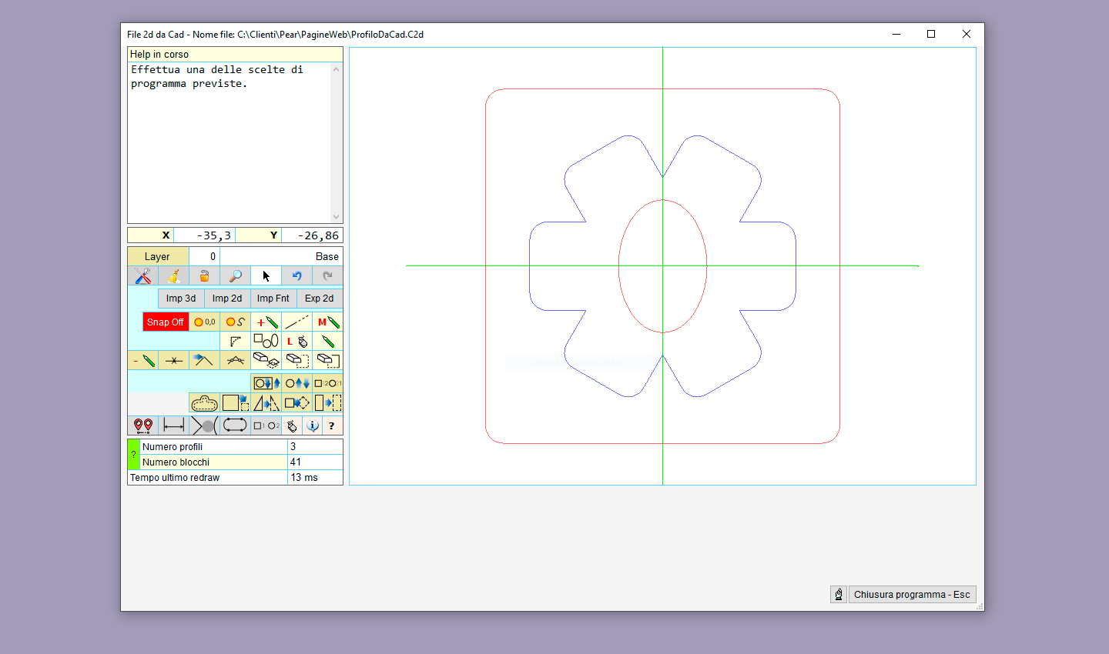Select the square-circle-ellipse shapes tool
This screenshot has height=654, width=1109.
tap(266, 341)
